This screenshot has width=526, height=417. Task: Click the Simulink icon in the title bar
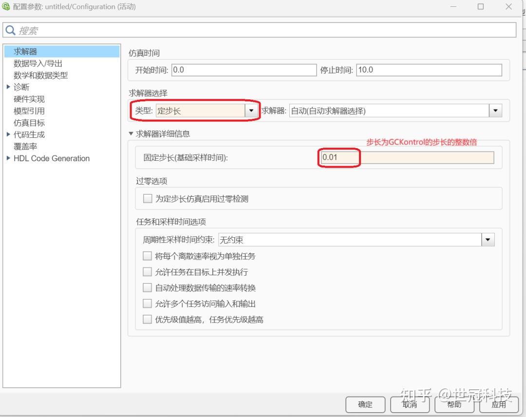click(x=6, y=6)
